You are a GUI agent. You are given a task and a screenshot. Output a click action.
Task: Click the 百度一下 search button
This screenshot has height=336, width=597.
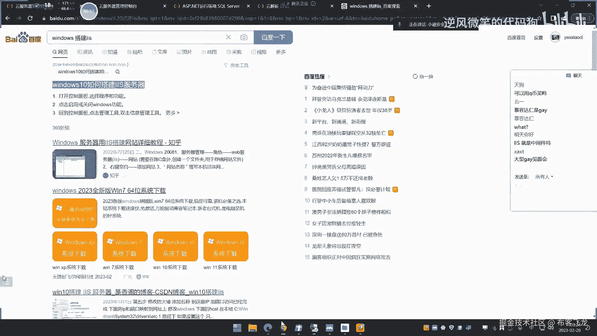[273, 37]
